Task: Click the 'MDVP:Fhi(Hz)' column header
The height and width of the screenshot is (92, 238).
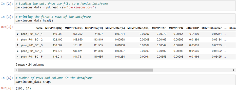Action: 74,28
